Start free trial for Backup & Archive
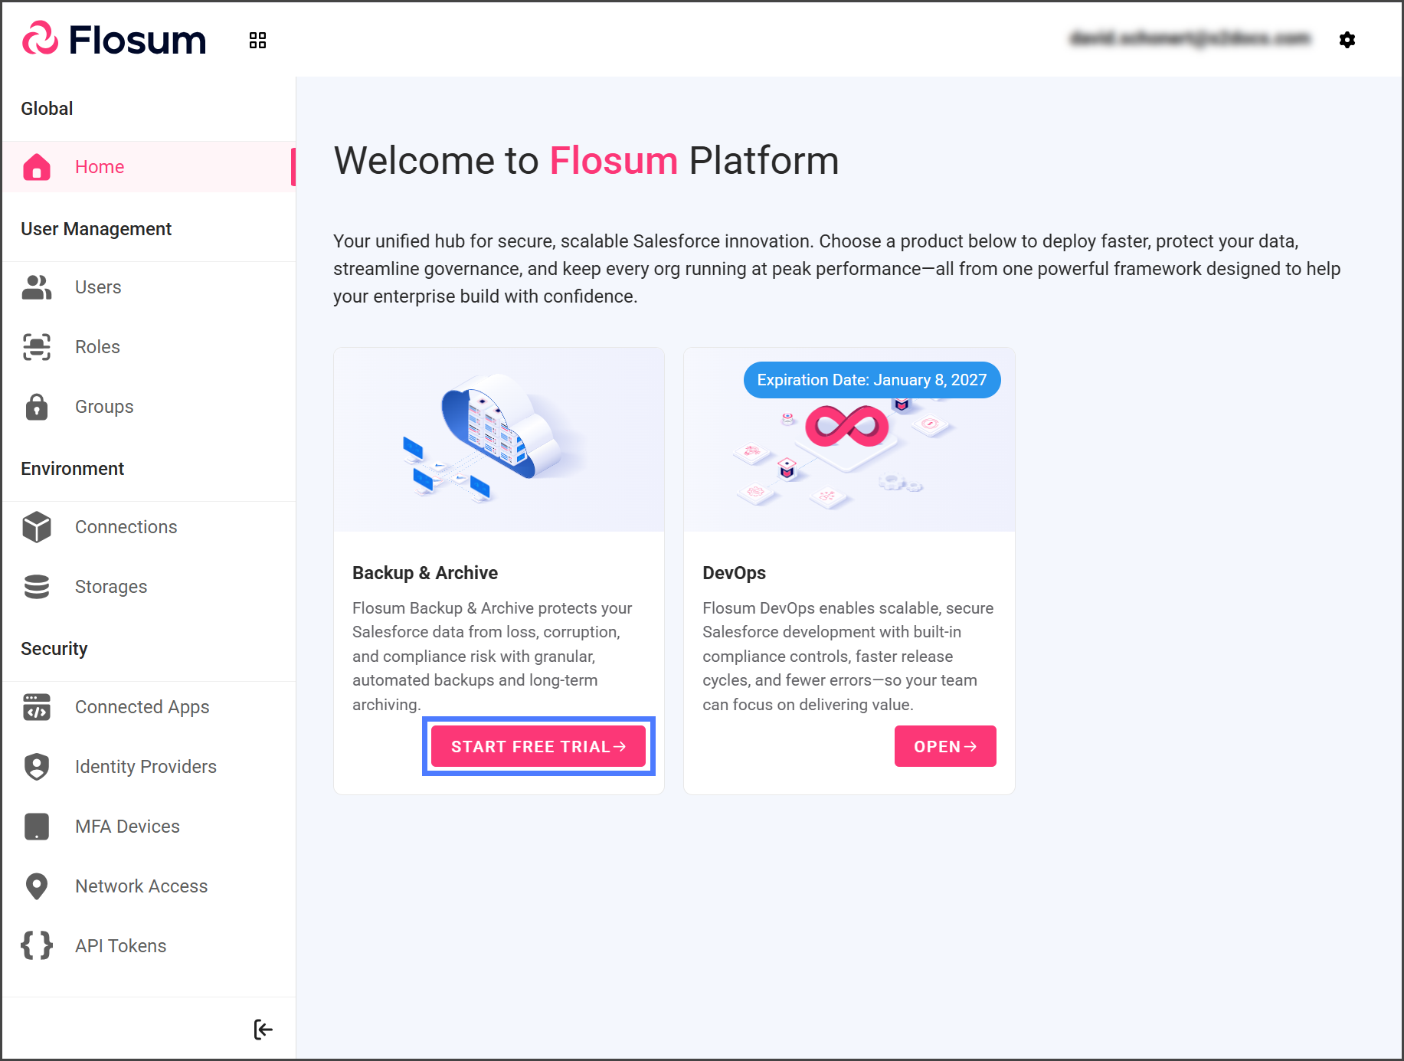Screen dimensions: 1404x1061 pos(538,746)
